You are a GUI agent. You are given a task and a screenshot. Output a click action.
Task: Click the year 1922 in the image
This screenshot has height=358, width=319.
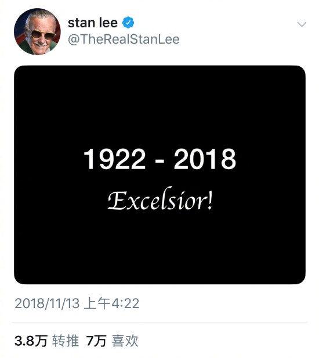[x=114, y=159]
